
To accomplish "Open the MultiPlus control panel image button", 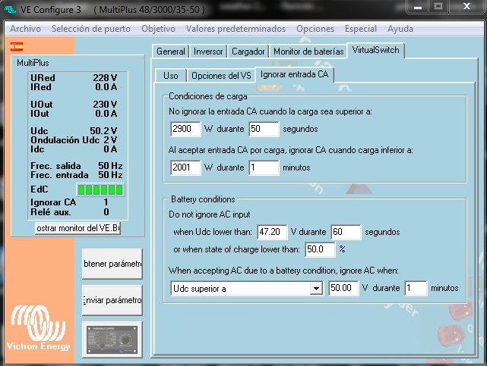I will [112, 339].
